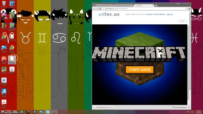Open the Chrome menu button
This screenshot has width=203, height=114.
(189, 9)
